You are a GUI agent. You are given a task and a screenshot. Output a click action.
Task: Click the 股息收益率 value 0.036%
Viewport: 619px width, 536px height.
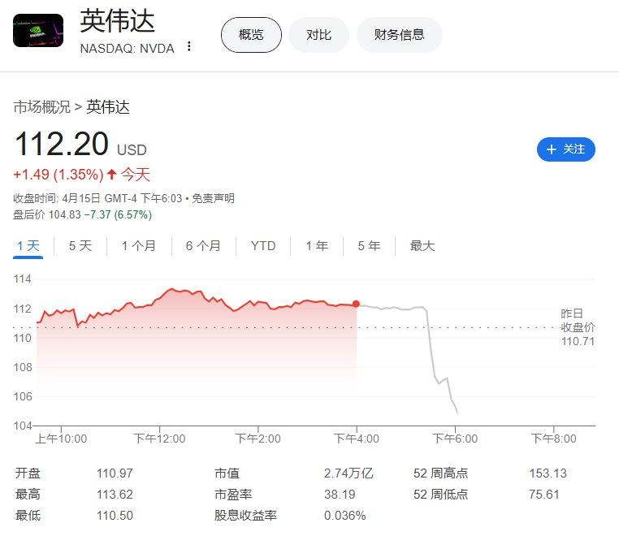pyautogui.click(x=344, y=516)
